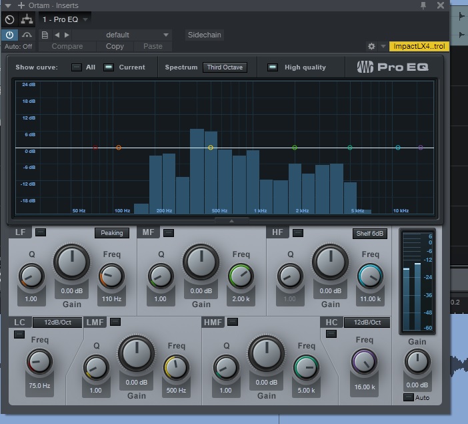
Task: Open the preset file document icon
Action: [x=45, y=35]
